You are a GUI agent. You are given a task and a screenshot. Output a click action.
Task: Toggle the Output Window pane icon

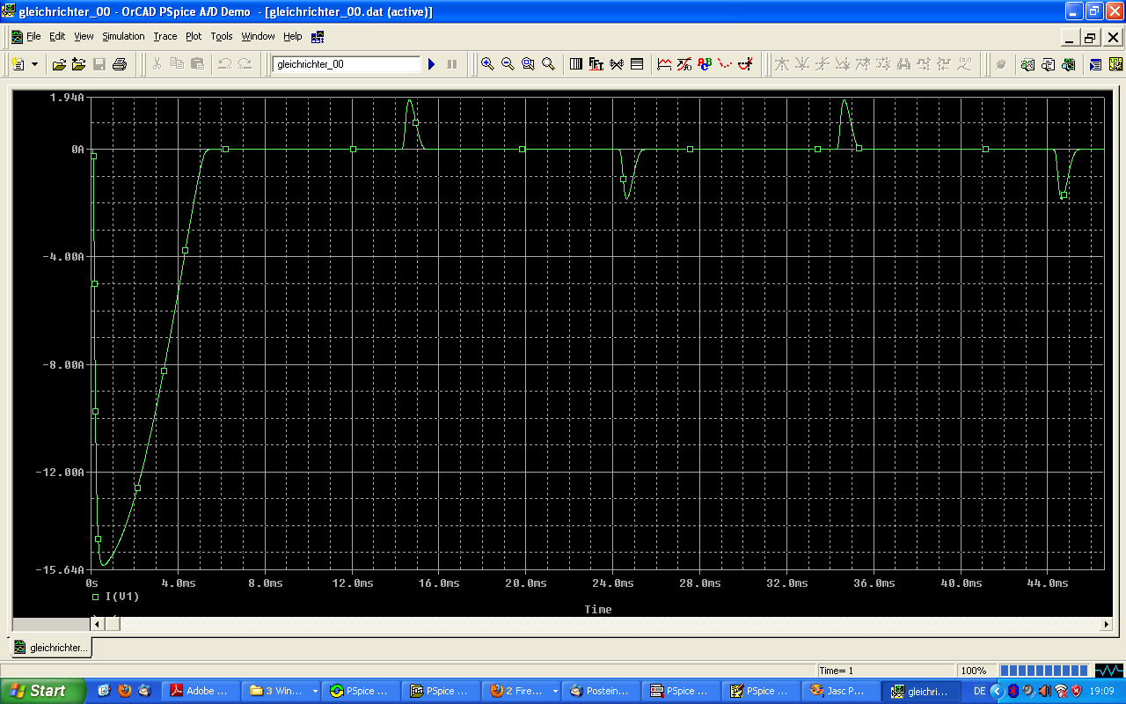click(1096, 64)
